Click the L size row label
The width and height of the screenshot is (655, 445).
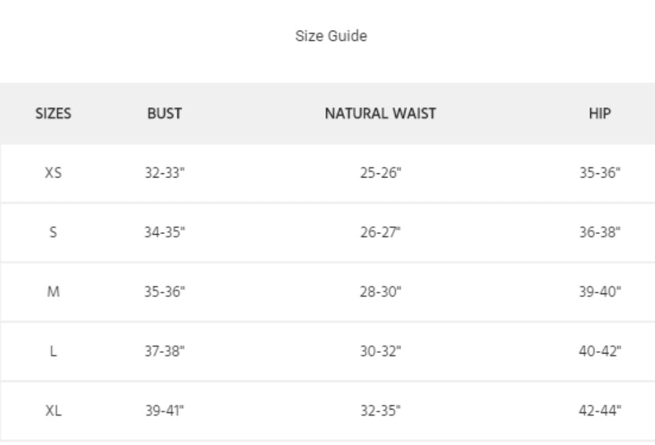click(x=53, y=351)
